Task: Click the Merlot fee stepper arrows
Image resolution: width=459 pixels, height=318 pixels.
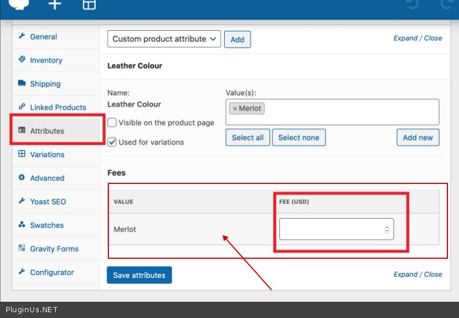Action: click(387, 229)
